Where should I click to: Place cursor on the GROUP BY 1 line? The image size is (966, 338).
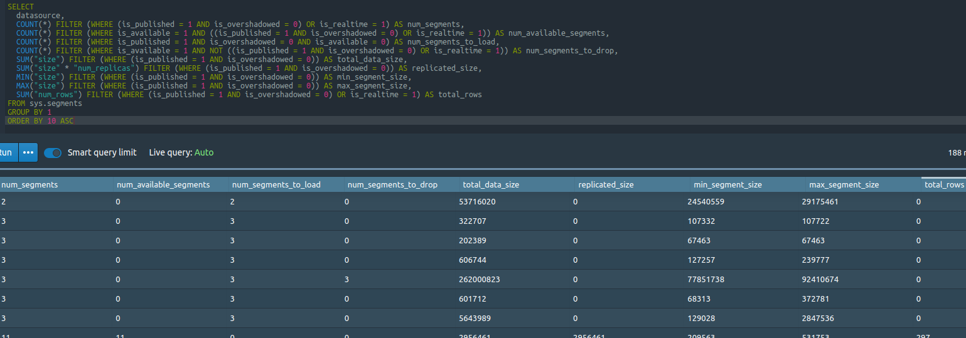[30, 112]
